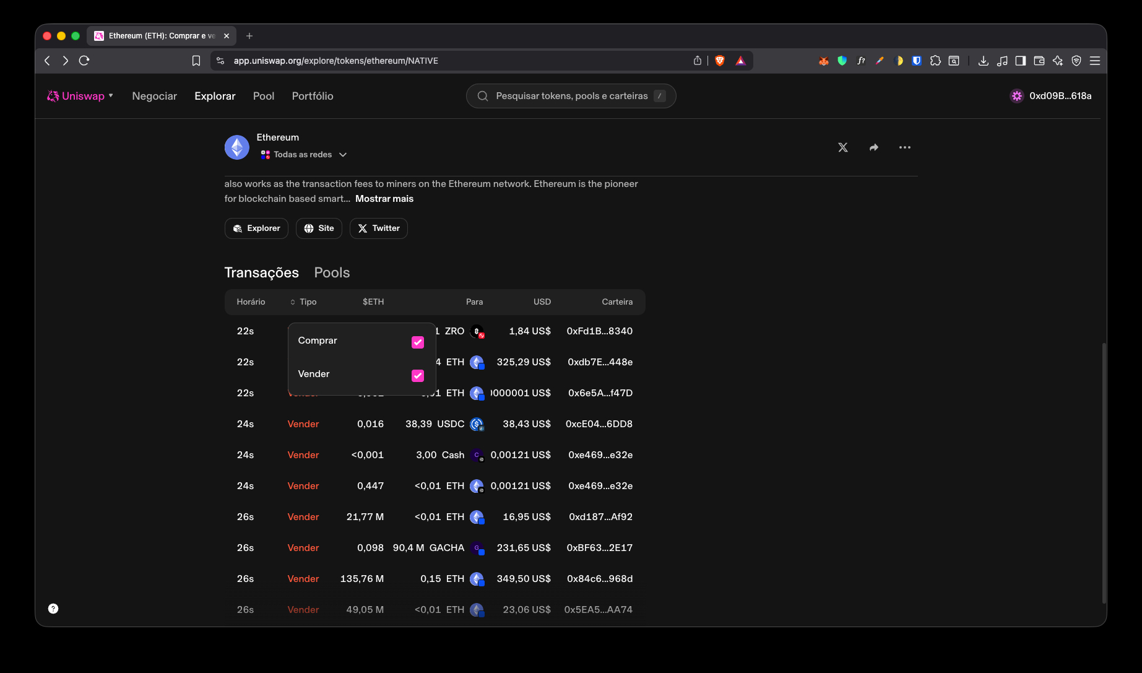Close the Ethereum (ETH) browser tab
The height and width of the screenshot is (673, 1142).
(x=227, y=36)
